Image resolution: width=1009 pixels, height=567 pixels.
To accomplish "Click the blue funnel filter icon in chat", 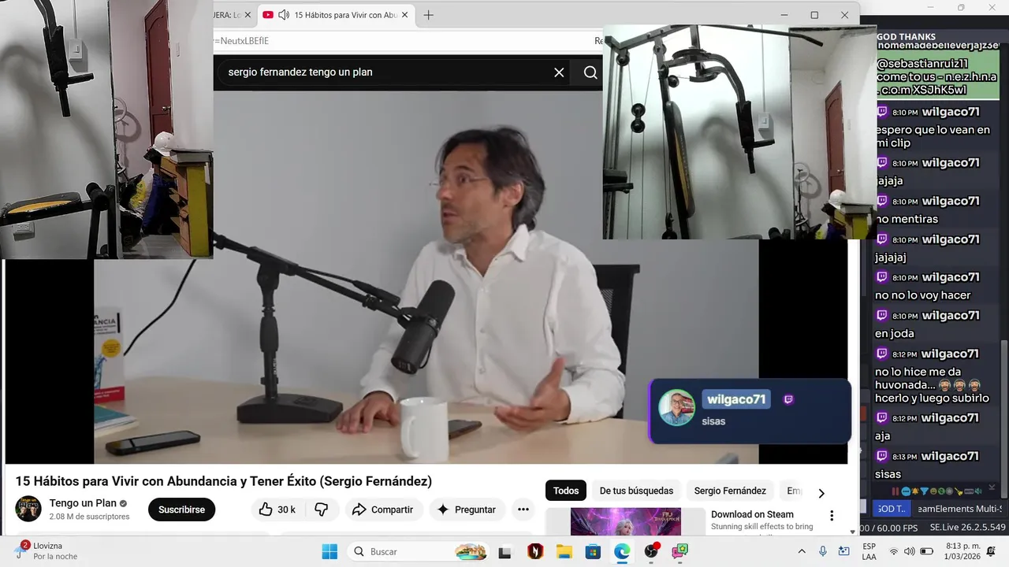I will click(x=924, y=491).
